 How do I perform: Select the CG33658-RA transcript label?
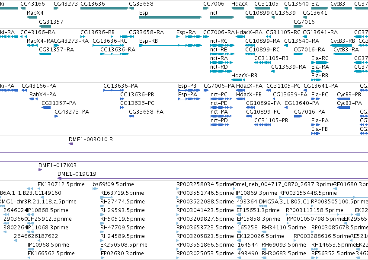(x=146, y=32)
